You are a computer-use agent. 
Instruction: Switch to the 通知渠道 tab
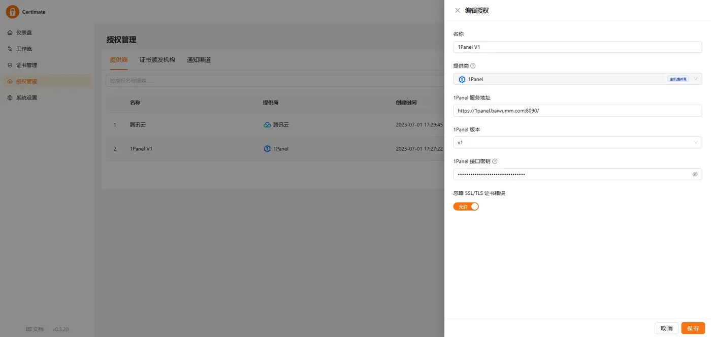click(199, 60)
